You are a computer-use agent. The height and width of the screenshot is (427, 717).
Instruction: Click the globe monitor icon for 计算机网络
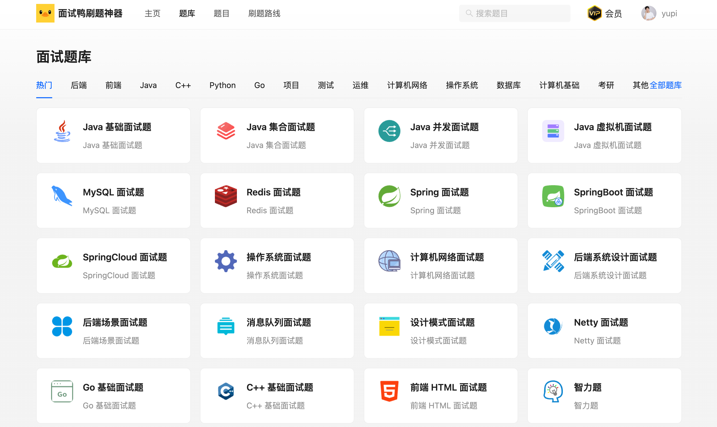tap(389, 261)
